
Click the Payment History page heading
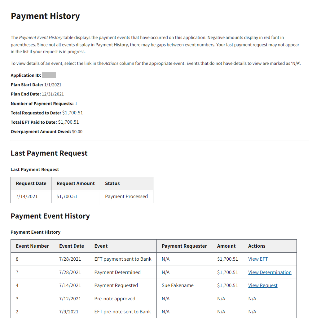45,16
